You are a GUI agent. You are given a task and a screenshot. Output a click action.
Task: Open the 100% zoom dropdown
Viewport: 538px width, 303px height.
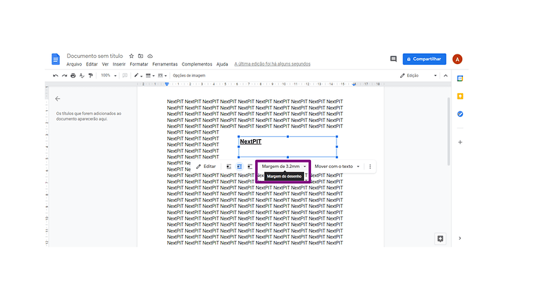coord(109,76)
